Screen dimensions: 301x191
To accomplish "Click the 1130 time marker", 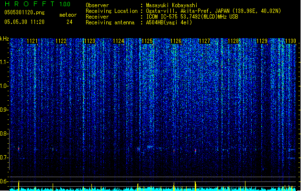I will tap(290, 41).
